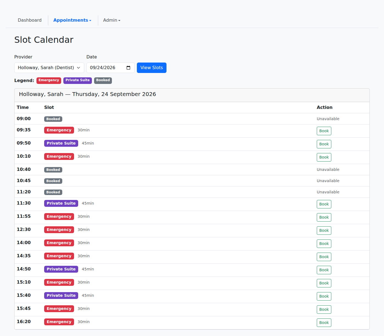Click the 45min duration at 09:50
Screen dimensions: 384x336
tap(88, 143)
